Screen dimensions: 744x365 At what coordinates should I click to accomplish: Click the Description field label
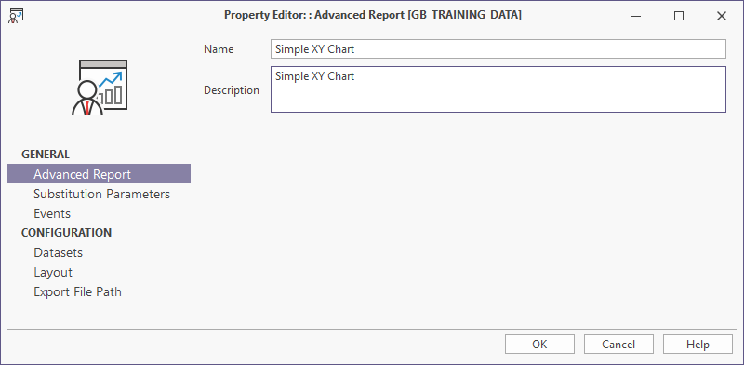[x=232, y=89]
